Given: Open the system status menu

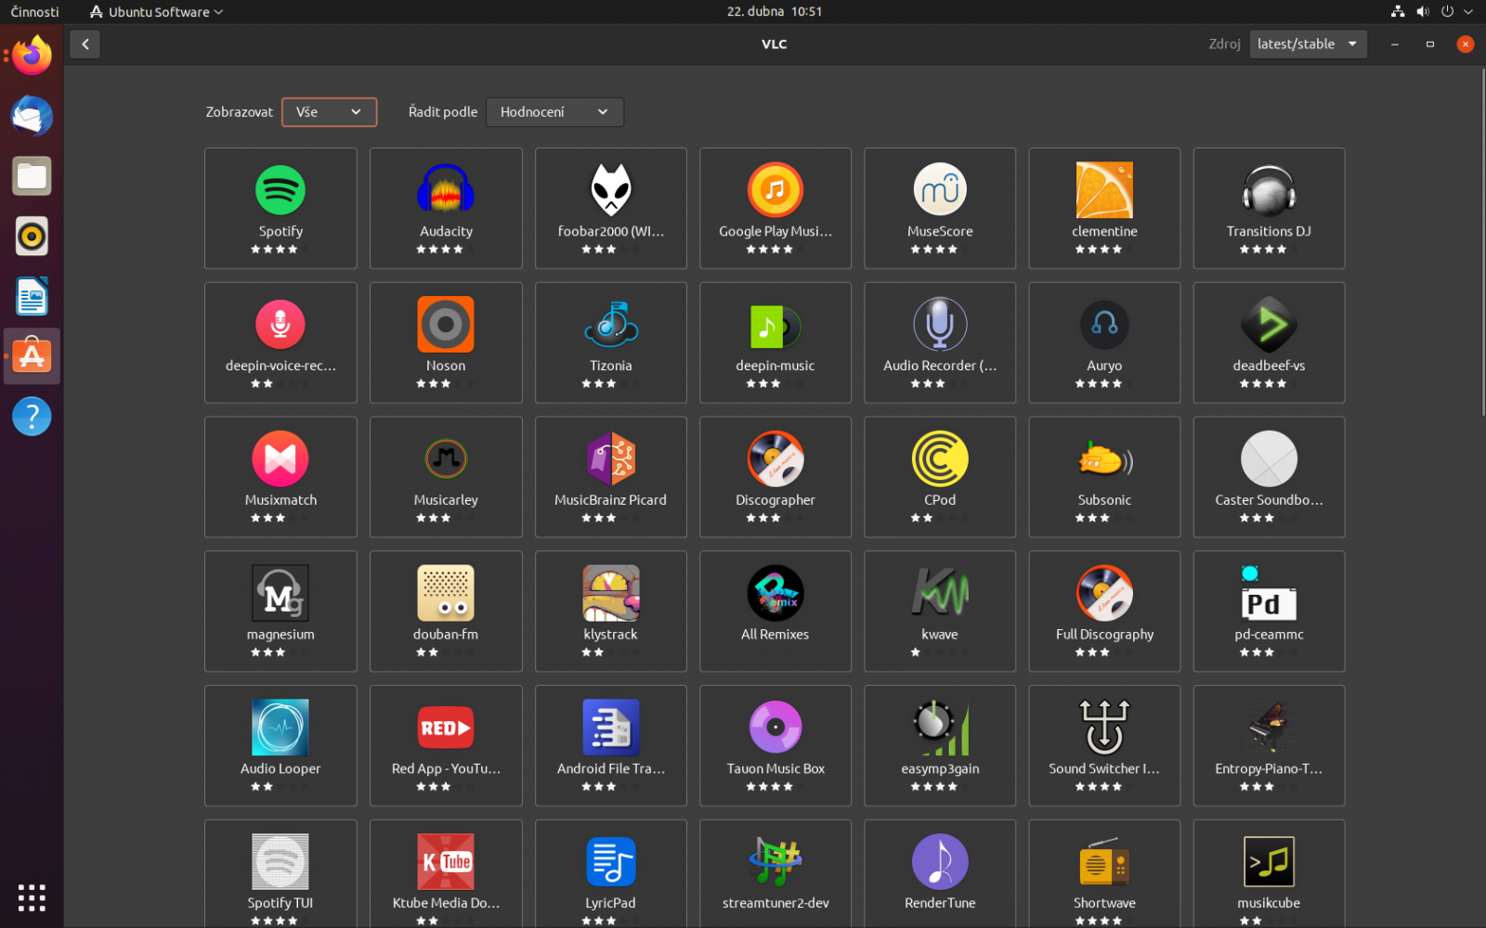Looking at the screenshot, I should 1431,11.
